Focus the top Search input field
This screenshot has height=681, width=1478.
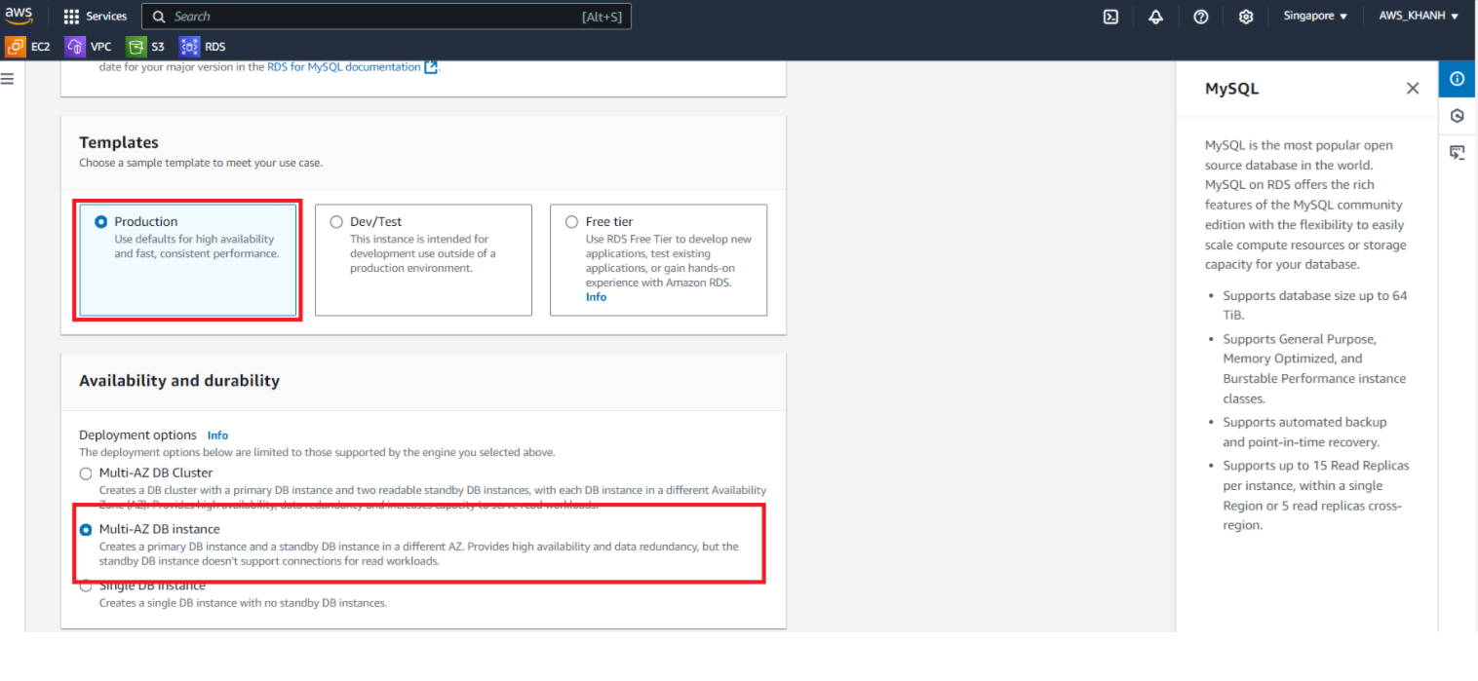coord(386,17)
